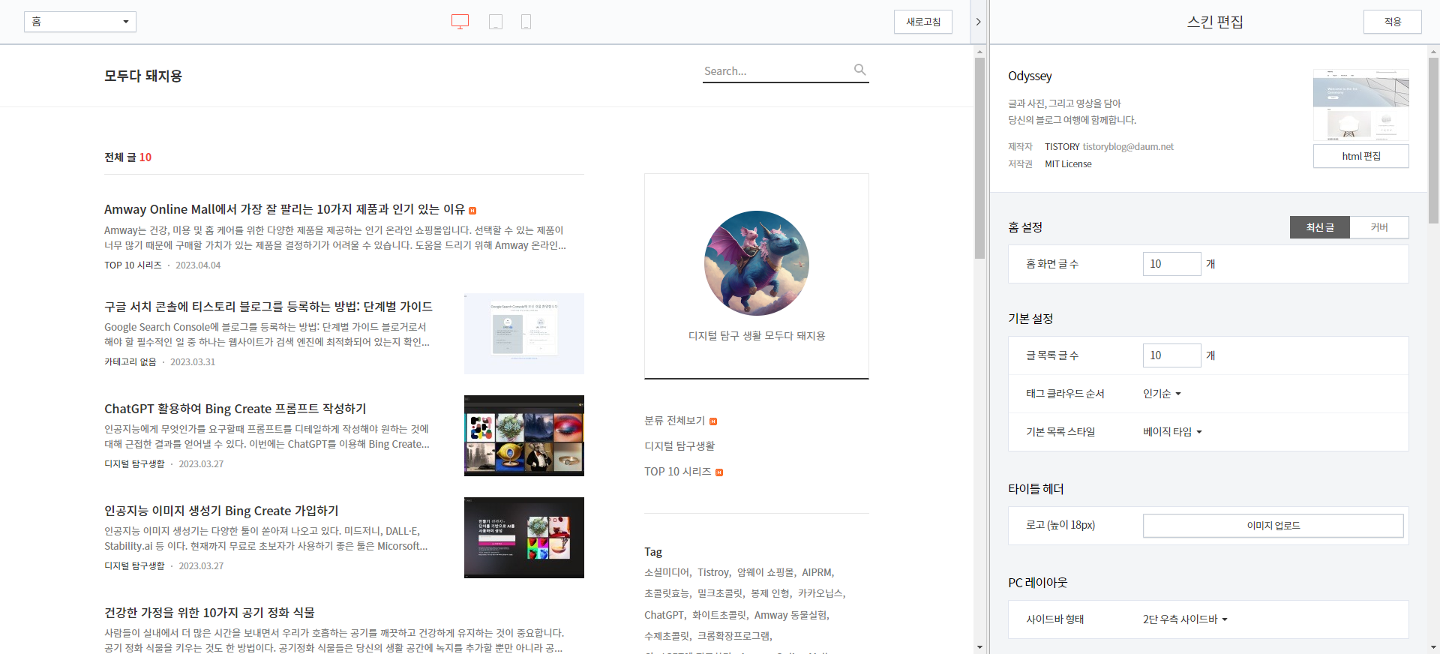The image size is (1440, 654).
Task: Click the Odyssey skin preview thumbnail
Action: tap(1361, 105)
